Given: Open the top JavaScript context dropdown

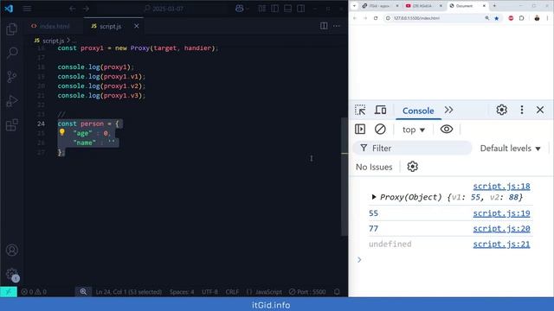Looking at the screenshot, I should [414, 130].
